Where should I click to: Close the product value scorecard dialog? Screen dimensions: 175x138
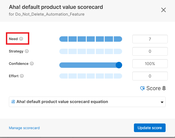[x=163, y=10]
